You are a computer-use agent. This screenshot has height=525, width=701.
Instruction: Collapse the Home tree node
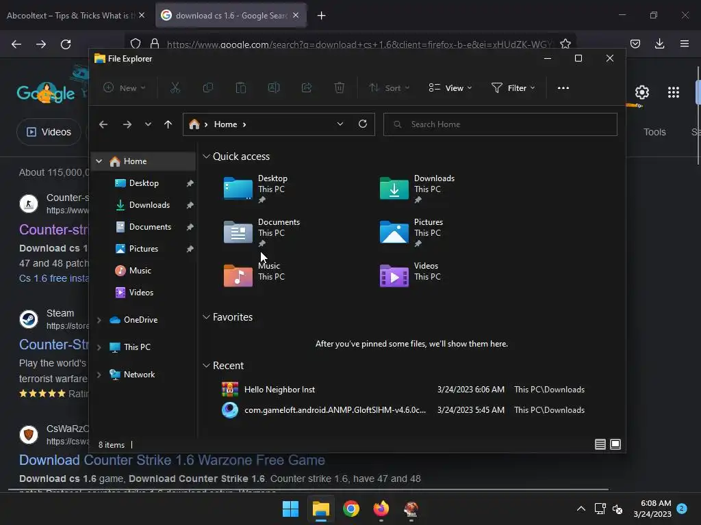(99, 161)
